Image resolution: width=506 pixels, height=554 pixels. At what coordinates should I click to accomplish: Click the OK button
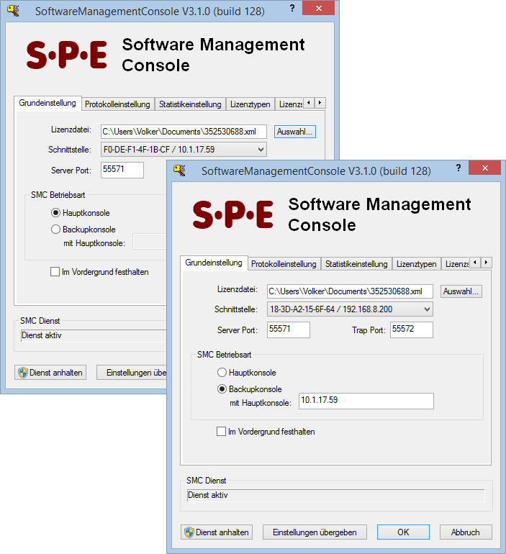point(403,532)
